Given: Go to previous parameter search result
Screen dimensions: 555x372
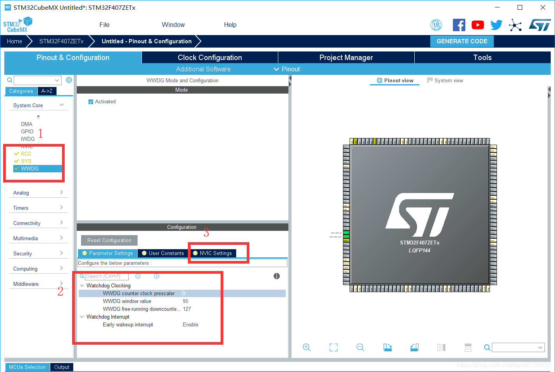Looking at the screenshot, I should [x=138, y=276].
